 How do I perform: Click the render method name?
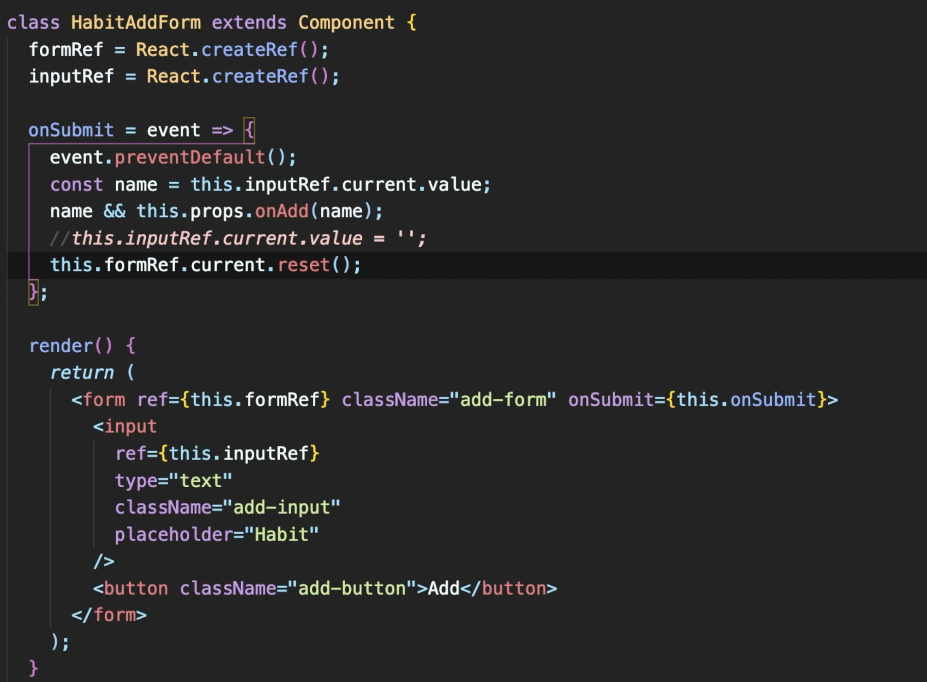61,346
